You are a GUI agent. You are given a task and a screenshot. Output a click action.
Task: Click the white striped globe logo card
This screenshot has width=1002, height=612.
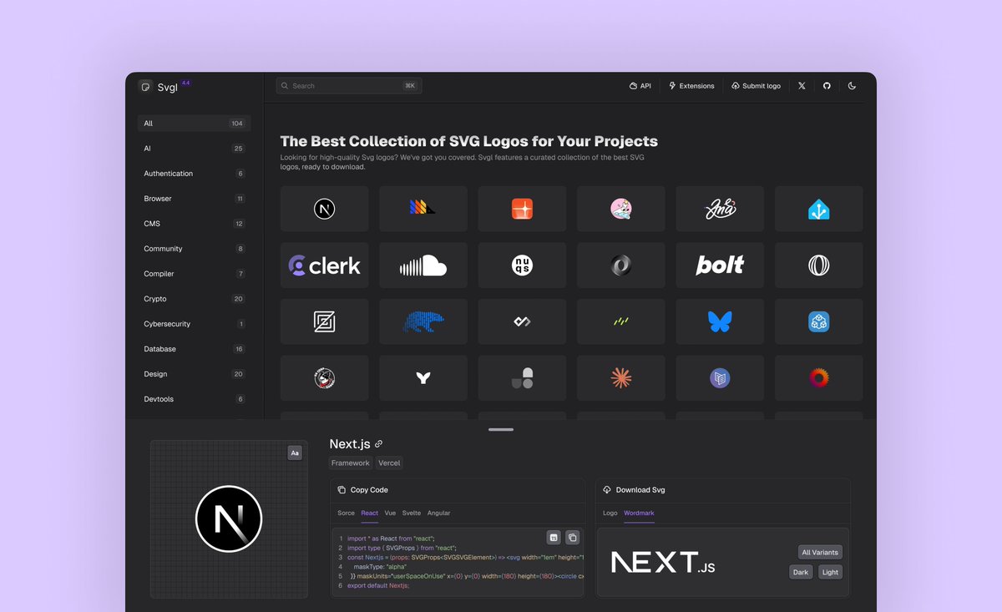click(x=819, y=266)
